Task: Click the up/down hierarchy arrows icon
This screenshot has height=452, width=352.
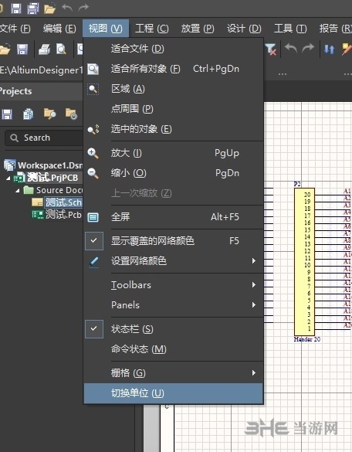Action: click(330, 49)
